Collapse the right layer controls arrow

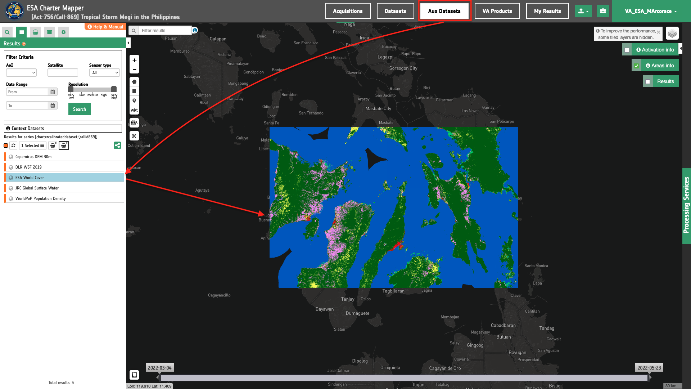coord(681,48)
